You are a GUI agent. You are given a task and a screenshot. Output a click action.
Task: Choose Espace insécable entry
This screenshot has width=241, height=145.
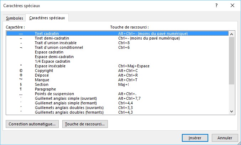tap(50, 66)
